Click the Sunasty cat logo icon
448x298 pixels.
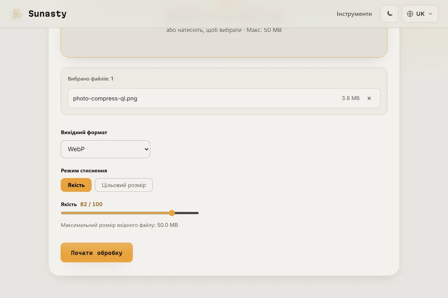coord(17,14)
